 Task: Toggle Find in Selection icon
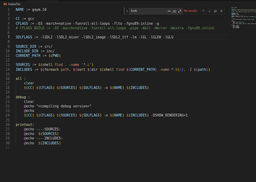pos(215,11)
